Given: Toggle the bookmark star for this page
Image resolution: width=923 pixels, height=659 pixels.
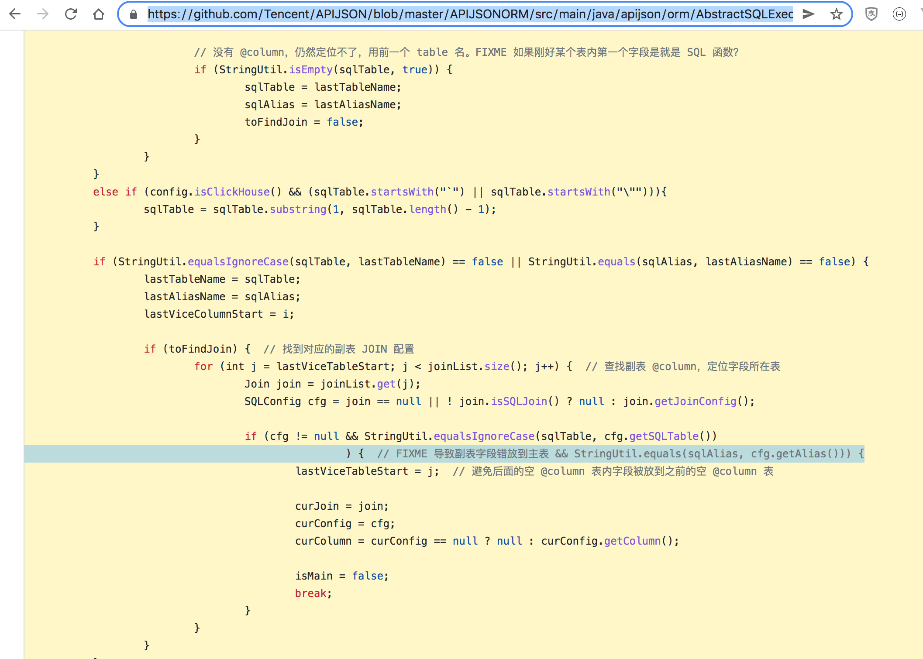Looking at the screenshot, I should 837,14.
